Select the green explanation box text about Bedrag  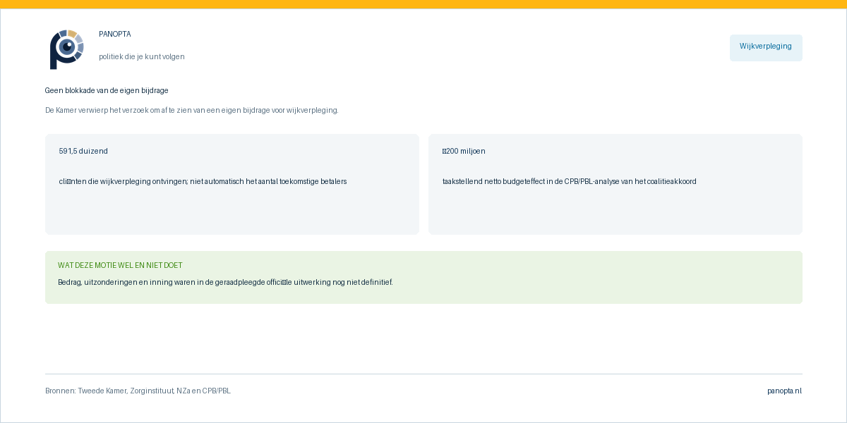[x=225, y=283]
